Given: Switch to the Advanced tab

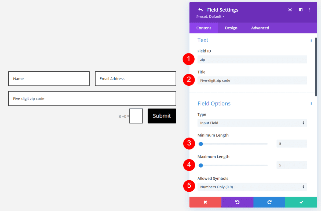Looking at the screenshot, I should [x=260, y=28].
